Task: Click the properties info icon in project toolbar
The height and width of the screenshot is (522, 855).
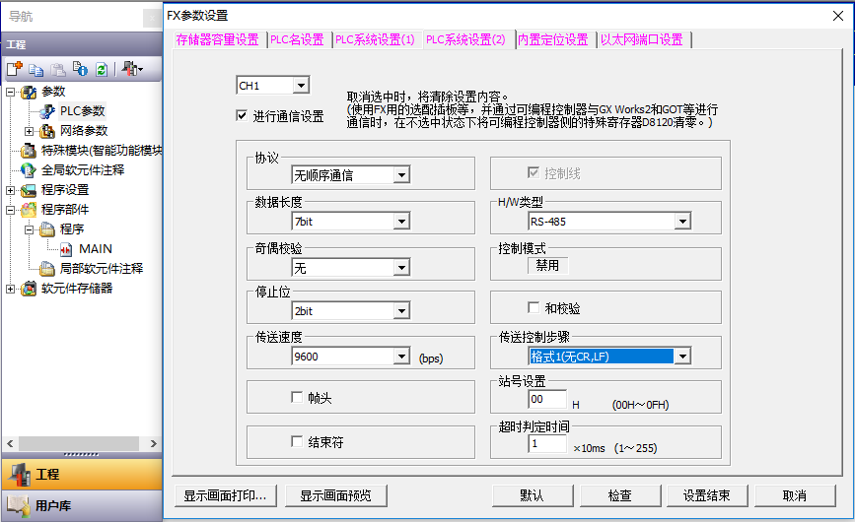Action: [x=81, y=69]
